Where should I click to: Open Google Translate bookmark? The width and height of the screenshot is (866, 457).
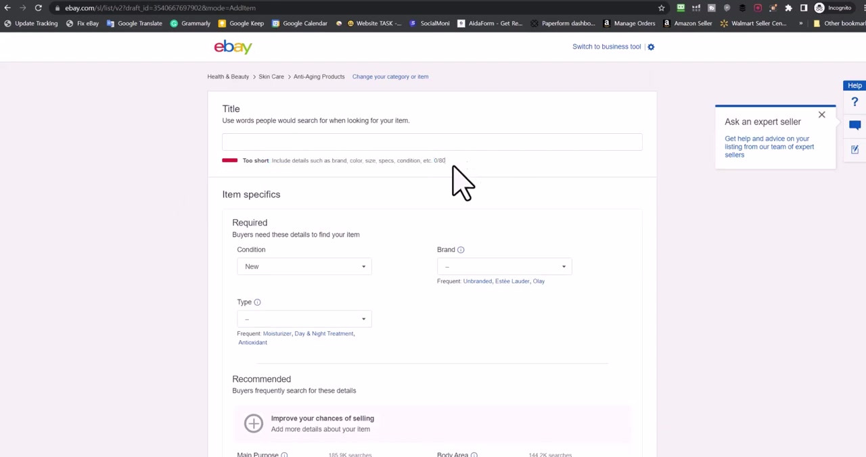pos(135,23)
